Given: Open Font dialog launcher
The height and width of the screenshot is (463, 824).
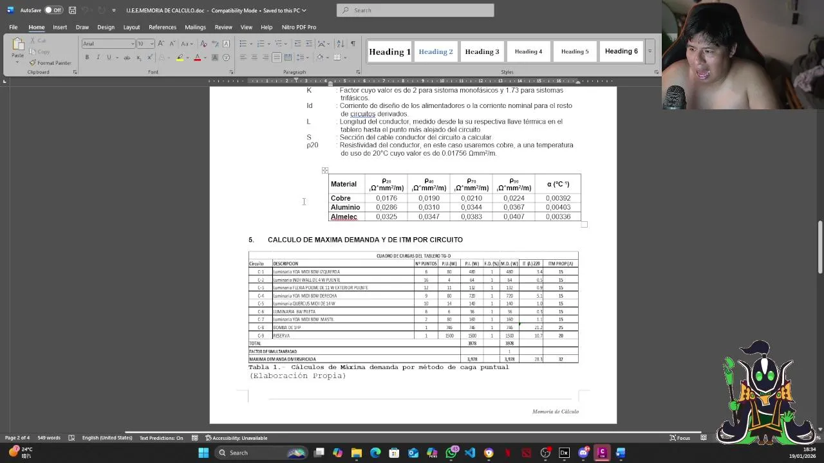Looking at the screenshot, I should (231, 72).
